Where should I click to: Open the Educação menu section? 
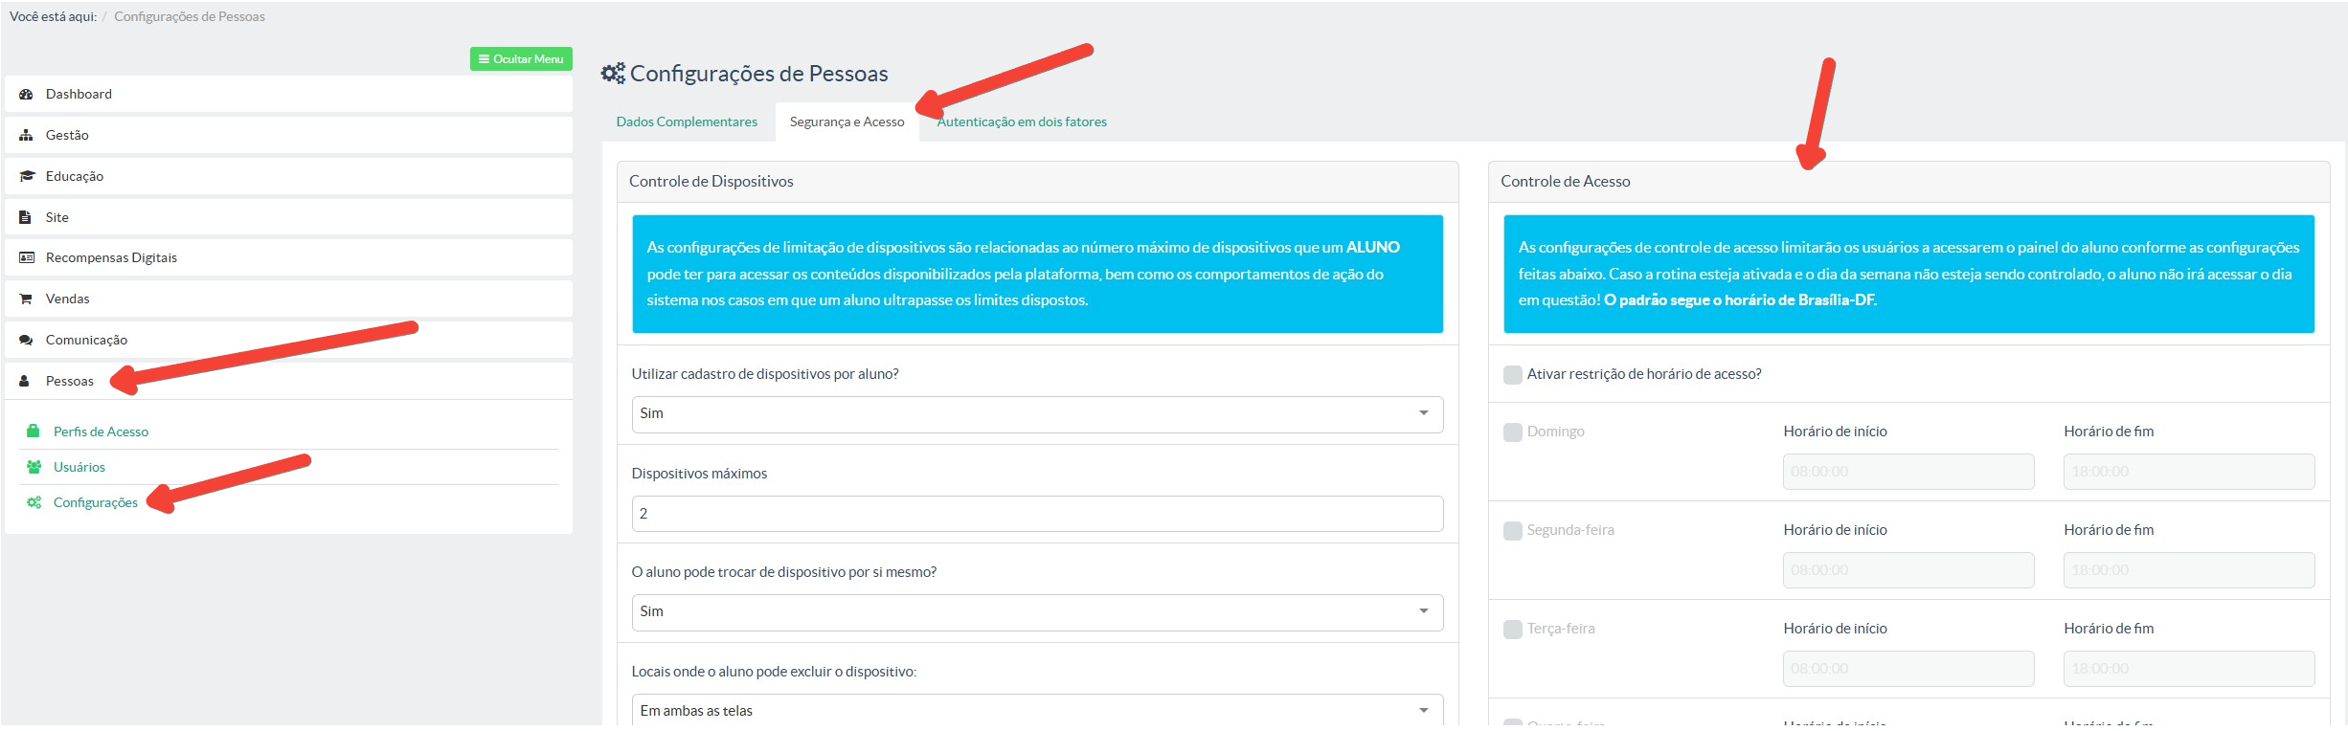[x=288, y=176]
